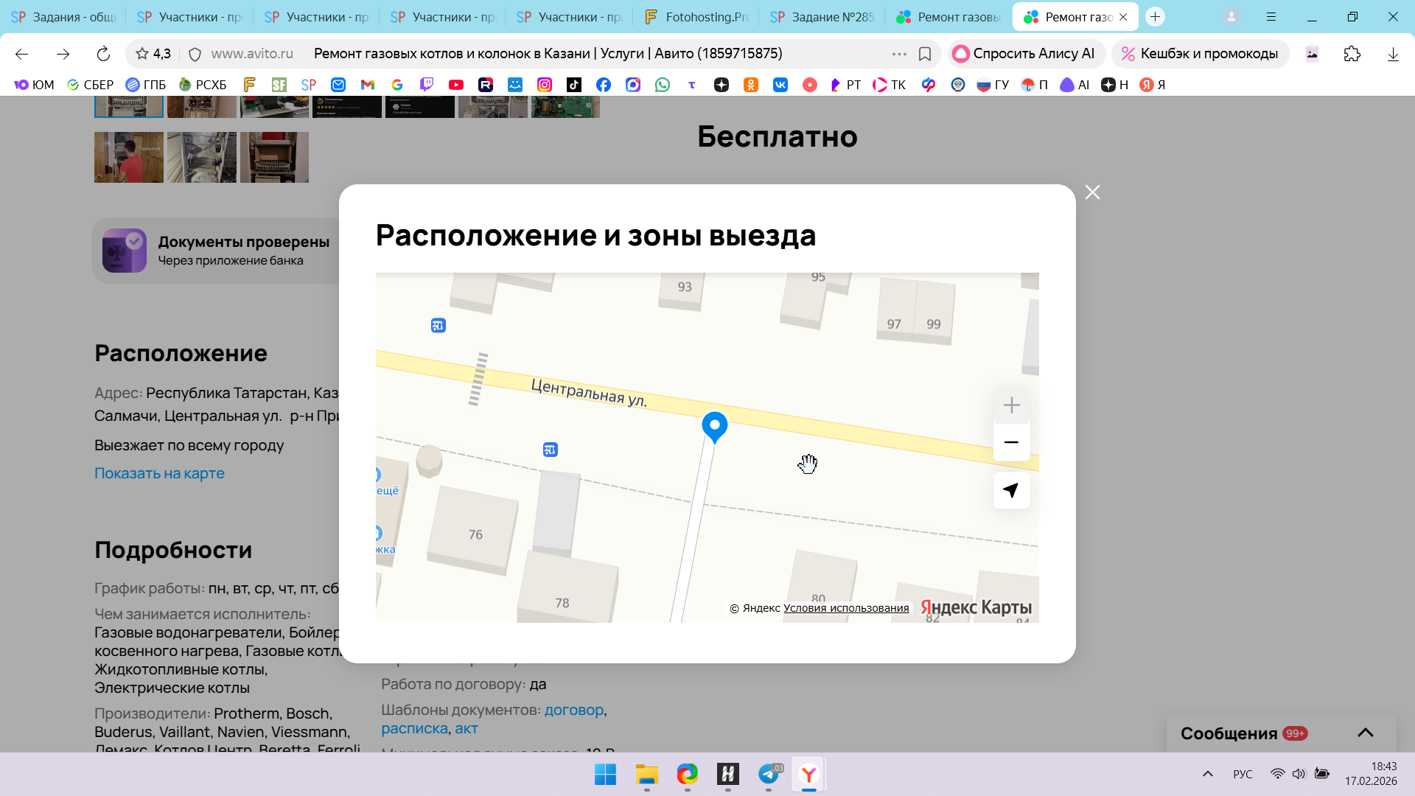Open Кешбэк и промокоды button
This screenshot has height=796, width=1415.
click(x=1200, y=54)
